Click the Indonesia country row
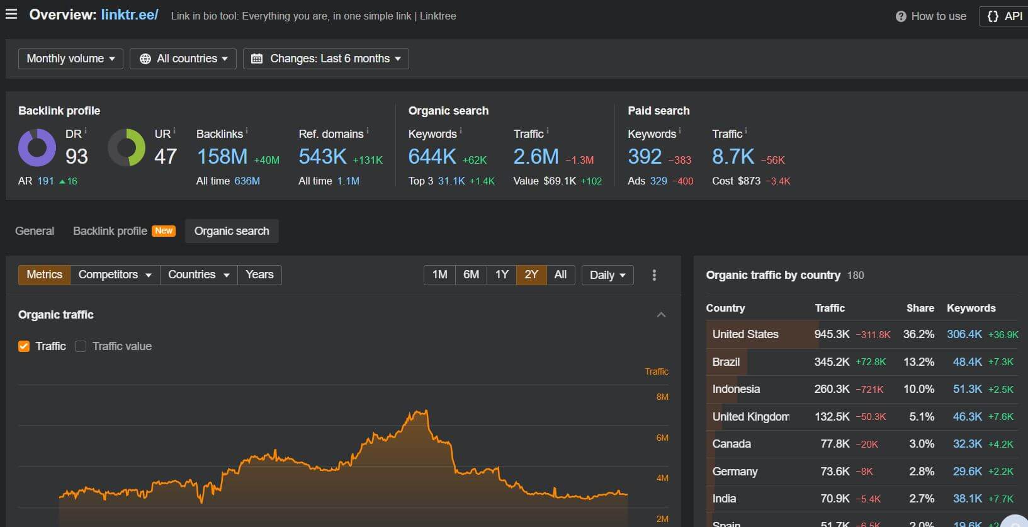The image size is (1028, 527). (x=862, y=389)
